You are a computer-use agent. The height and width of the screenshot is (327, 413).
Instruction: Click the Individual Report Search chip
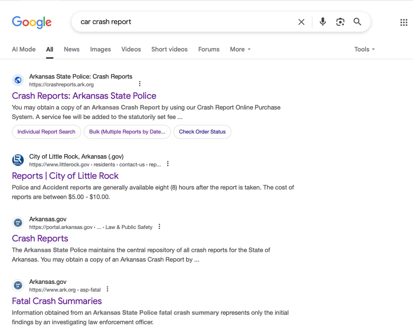coord(46,131)
